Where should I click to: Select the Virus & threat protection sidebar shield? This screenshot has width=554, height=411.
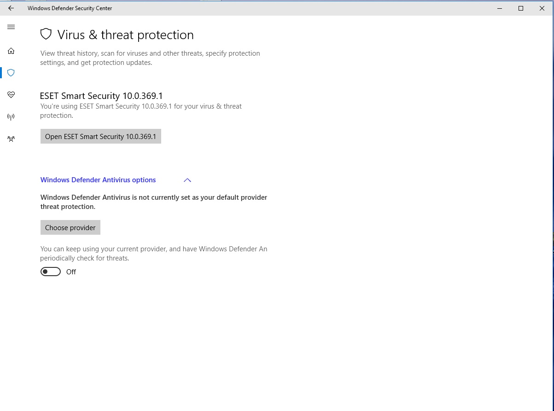[x=11, y=73]
